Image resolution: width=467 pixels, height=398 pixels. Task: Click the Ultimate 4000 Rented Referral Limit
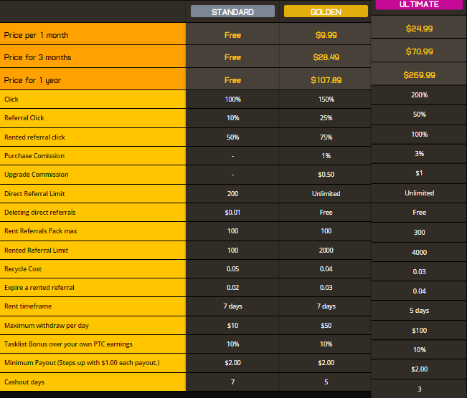point(420,253)
